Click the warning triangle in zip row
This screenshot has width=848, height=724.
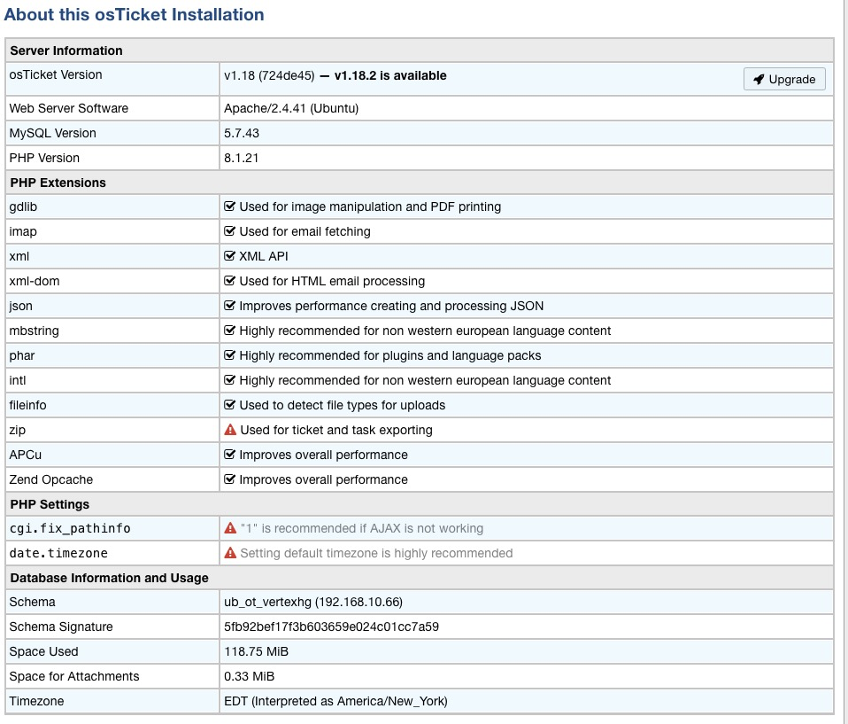point(230,430)
